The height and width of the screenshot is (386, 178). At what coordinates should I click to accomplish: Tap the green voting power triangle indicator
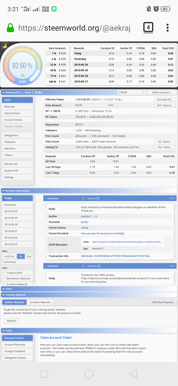[23, 75]
